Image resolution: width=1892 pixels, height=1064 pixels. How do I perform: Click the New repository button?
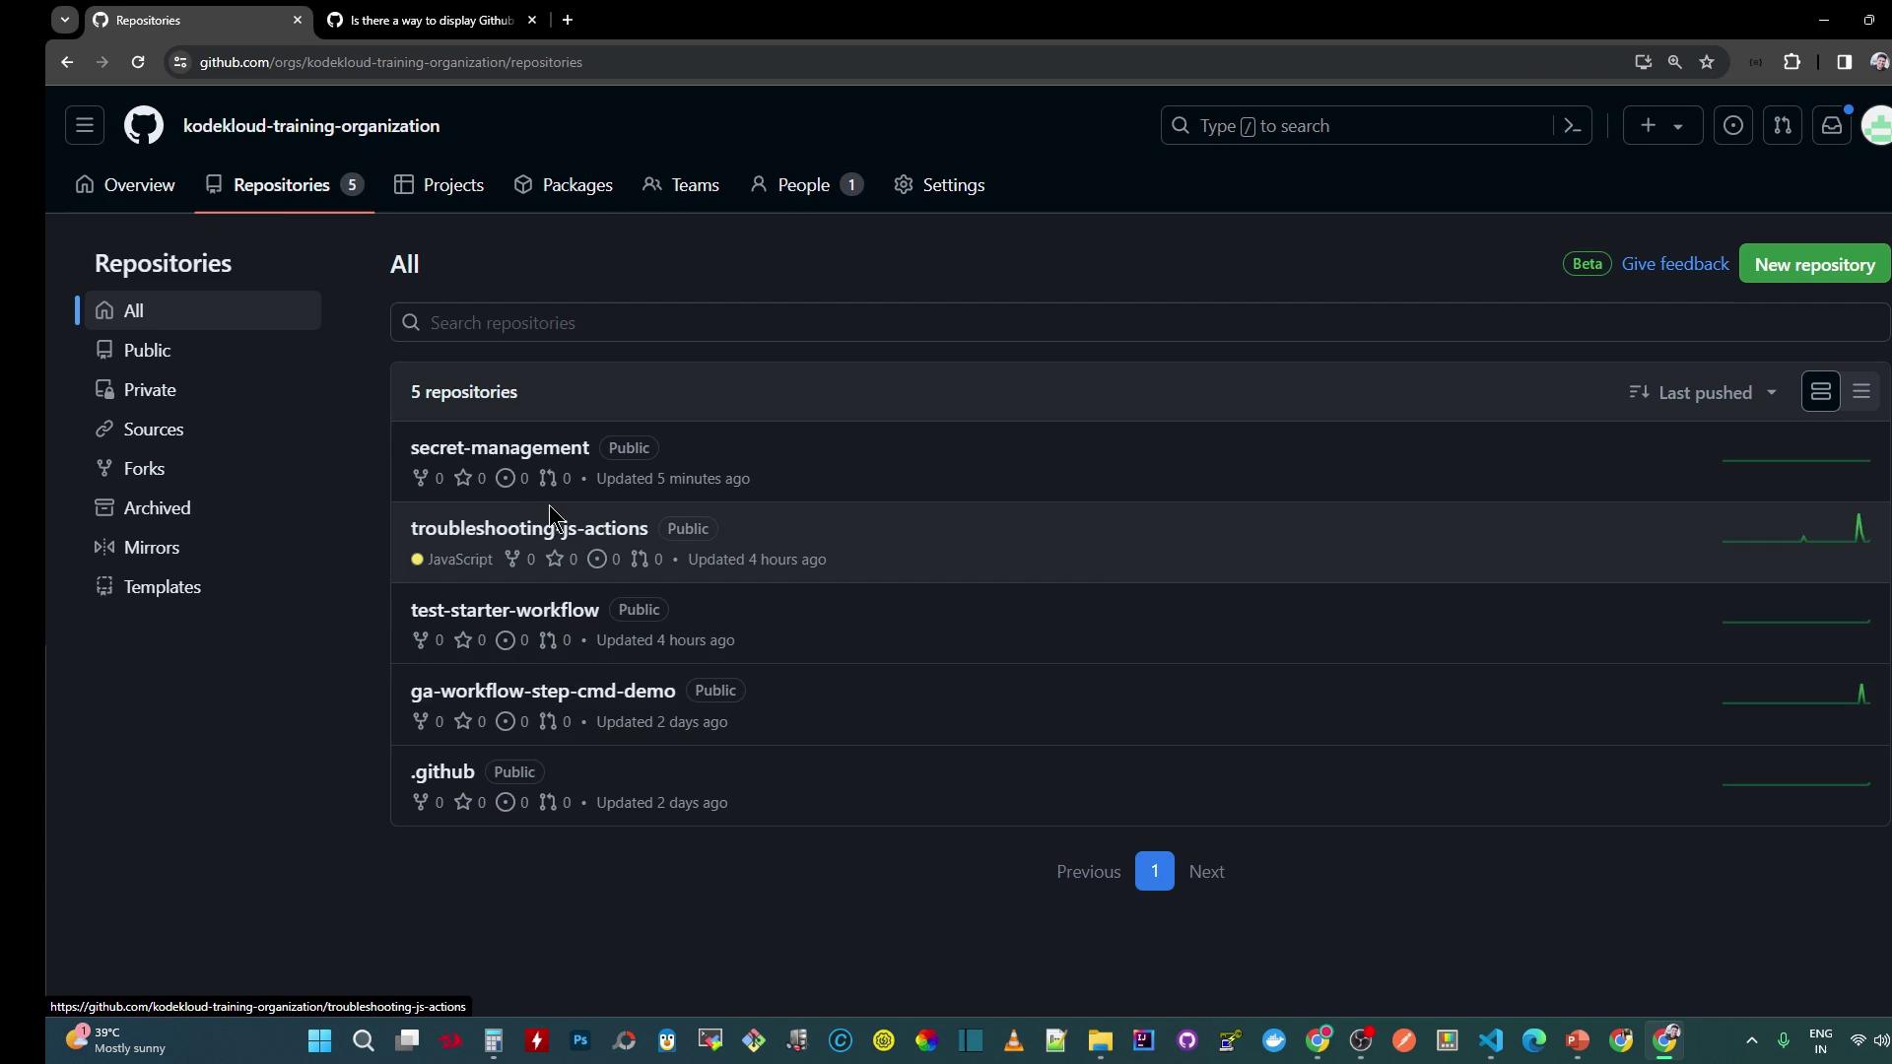coord(1814,264)
